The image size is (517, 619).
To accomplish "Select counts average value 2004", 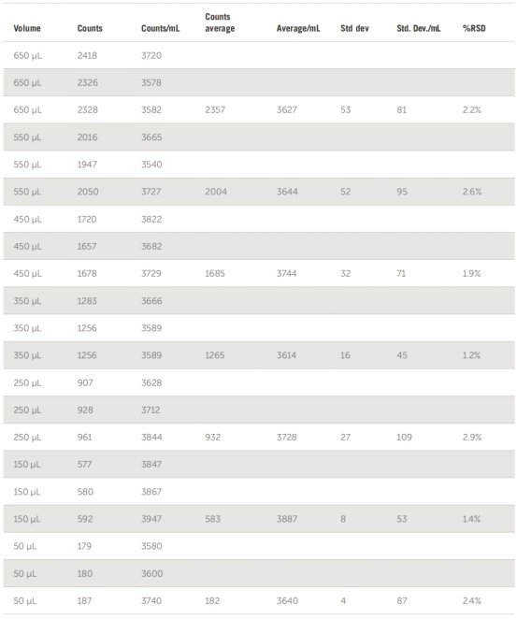I will click(216, 192).
